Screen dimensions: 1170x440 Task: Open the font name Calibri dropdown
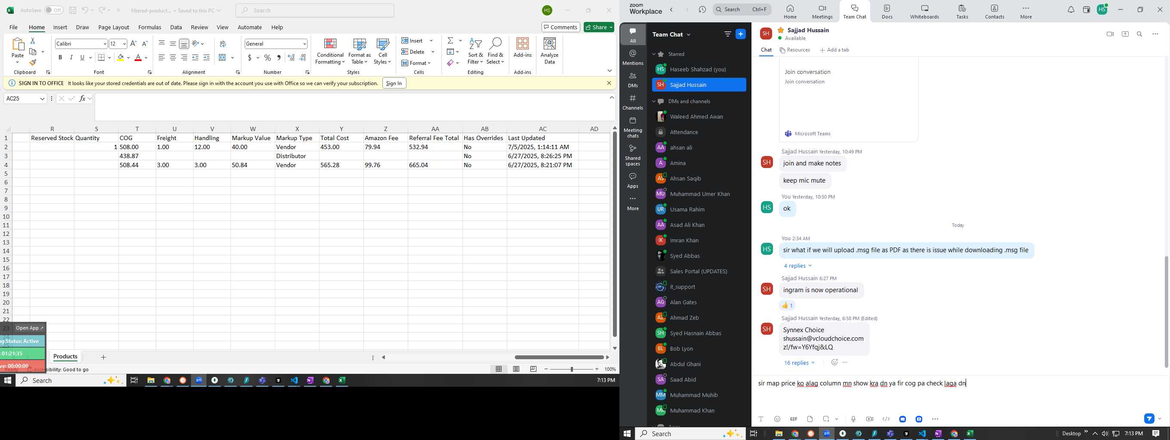click(105, 43)
